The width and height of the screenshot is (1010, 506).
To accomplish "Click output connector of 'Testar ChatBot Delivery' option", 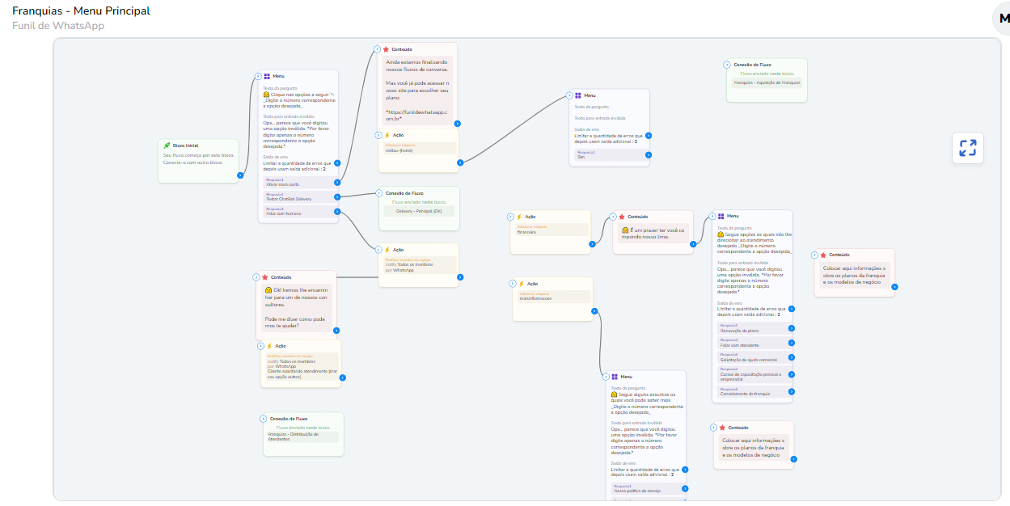I will pos(337,196).
